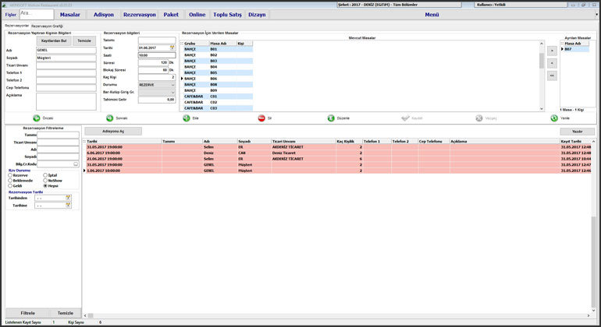Go to next record with Sonraki icon
Image resolution: width=601 pixels, height=327 pixels.
click(x=109, y=118)
